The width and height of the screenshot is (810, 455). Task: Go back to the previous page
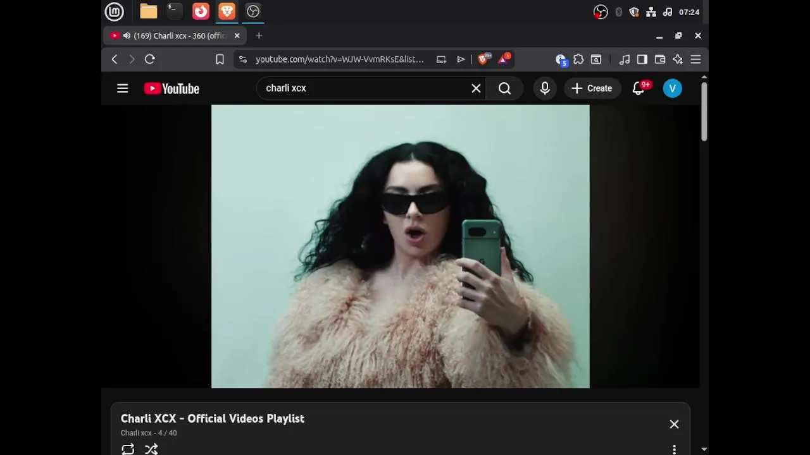114,59
